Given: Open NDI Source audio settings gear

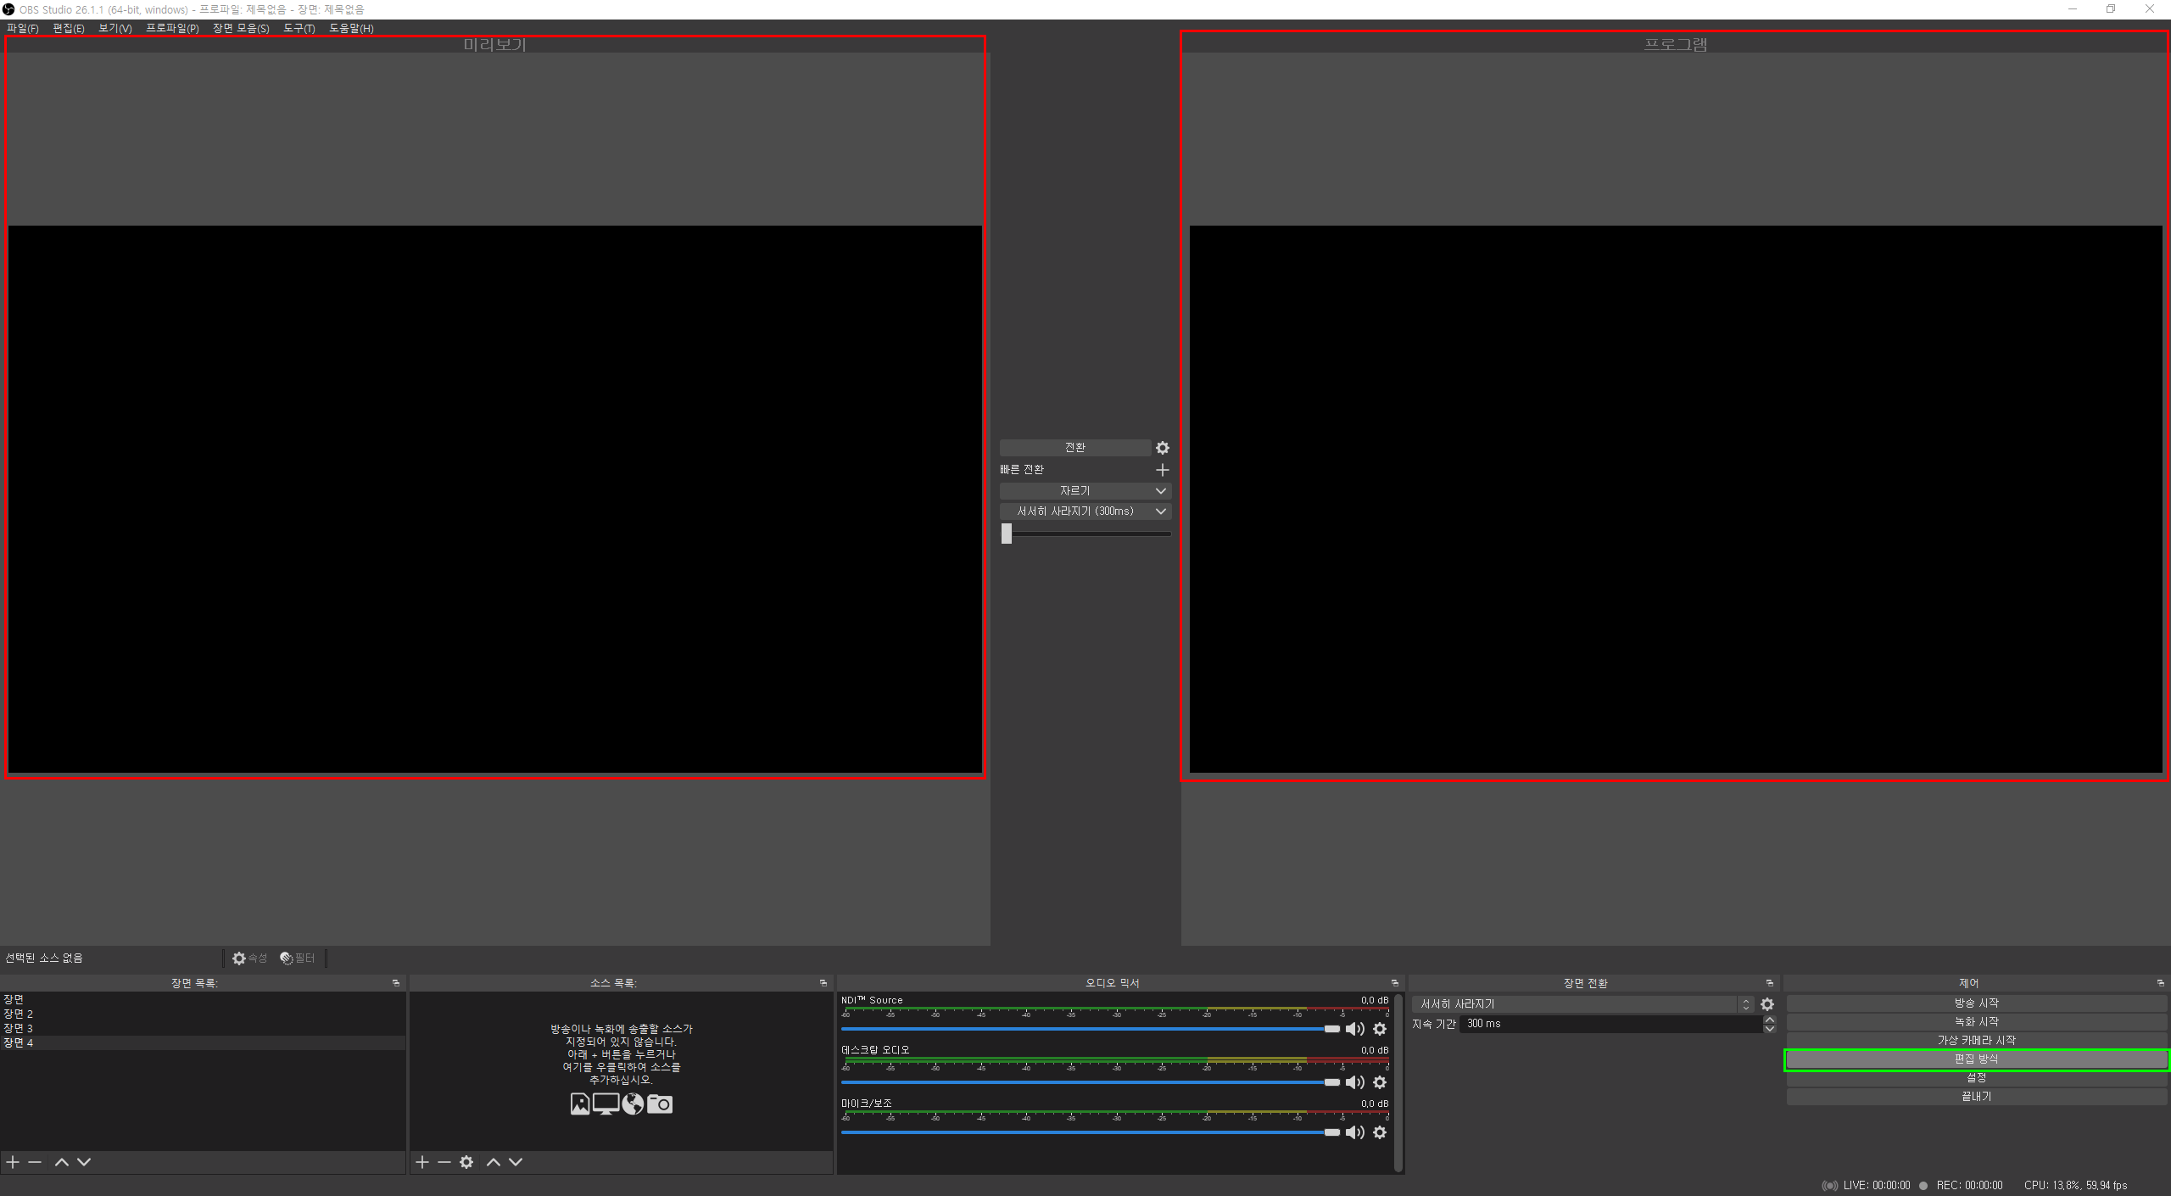Looking at the screenshot, I should tap(1380, 1029).
